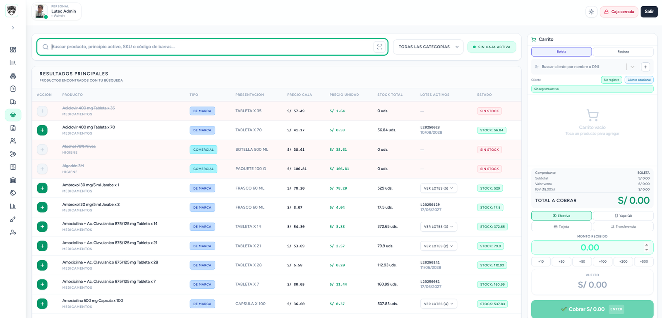Choose Efectivo payment method
The width and height of the screenshot is (662, 318).
[561, 216]
